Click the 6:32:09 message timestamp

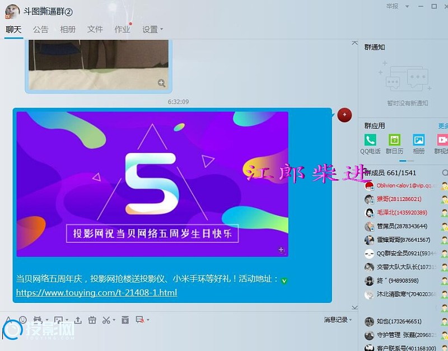(x=178, y=102)
